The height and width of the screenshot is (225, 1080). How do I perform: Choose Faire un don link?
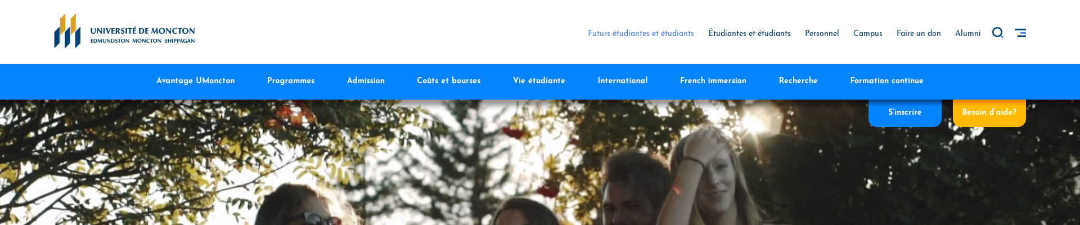coord(919,33)
